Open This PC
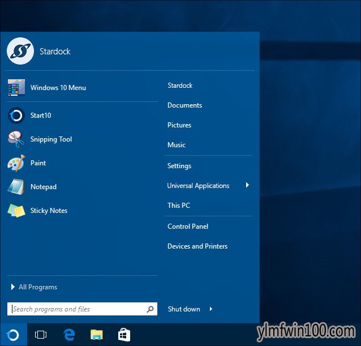 [x=179, y=206]
